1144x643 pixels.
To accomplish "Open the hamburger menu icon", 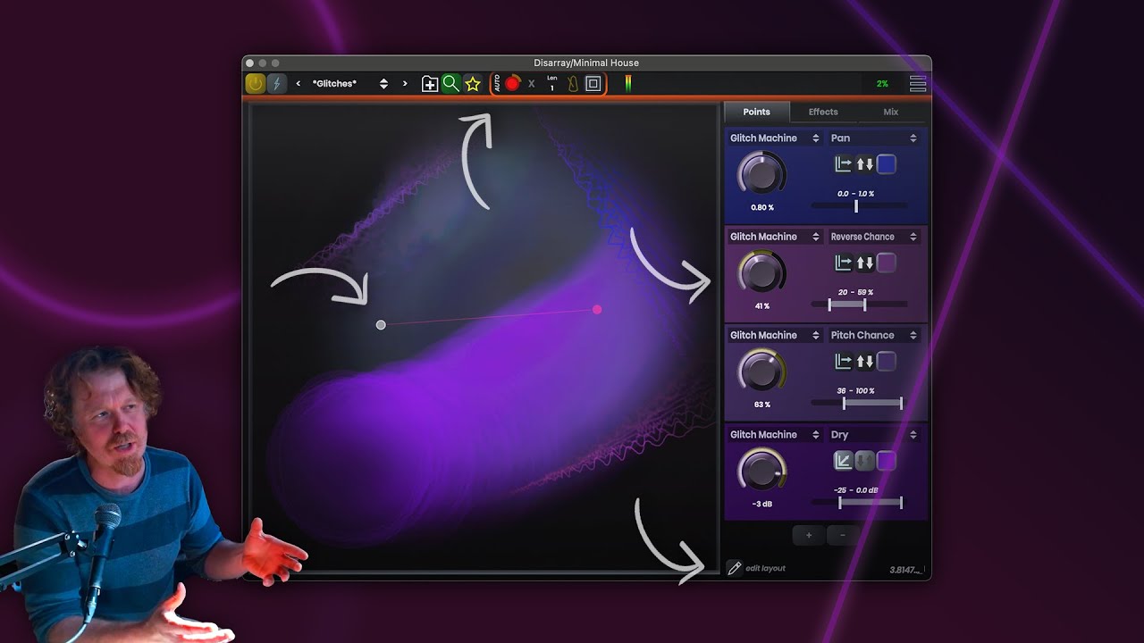I will pyautogui.click(x=918, y=83).
